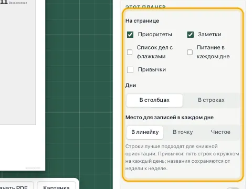Image resolution: width=252 pixels, height=189 pixels.
Task: Choose В линейку writing space style
Action: (145, 132)
